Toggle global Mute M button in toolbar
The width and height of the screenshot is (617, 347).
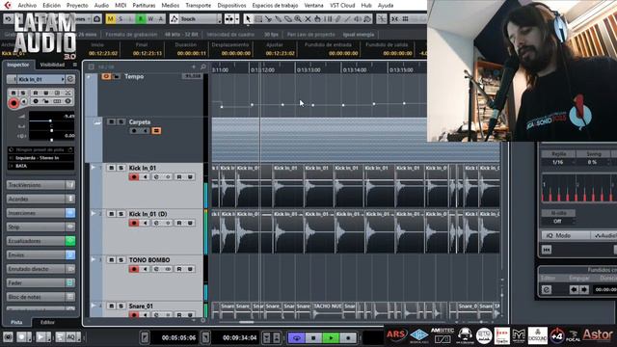point(111,19)
